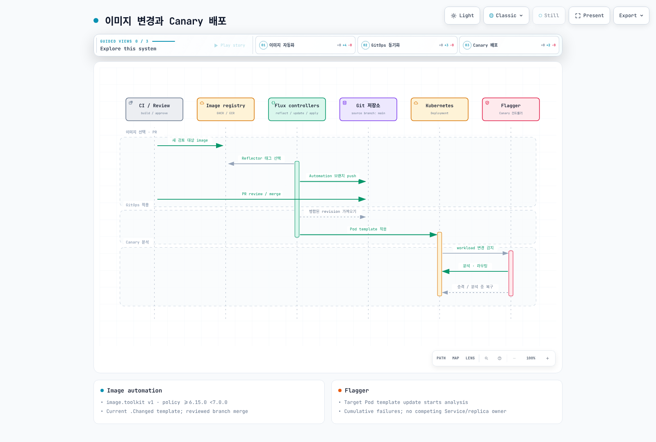The height and width of the screenshot is (442, 656).
Task: Enter Present mode
Action: click(589, 16)
